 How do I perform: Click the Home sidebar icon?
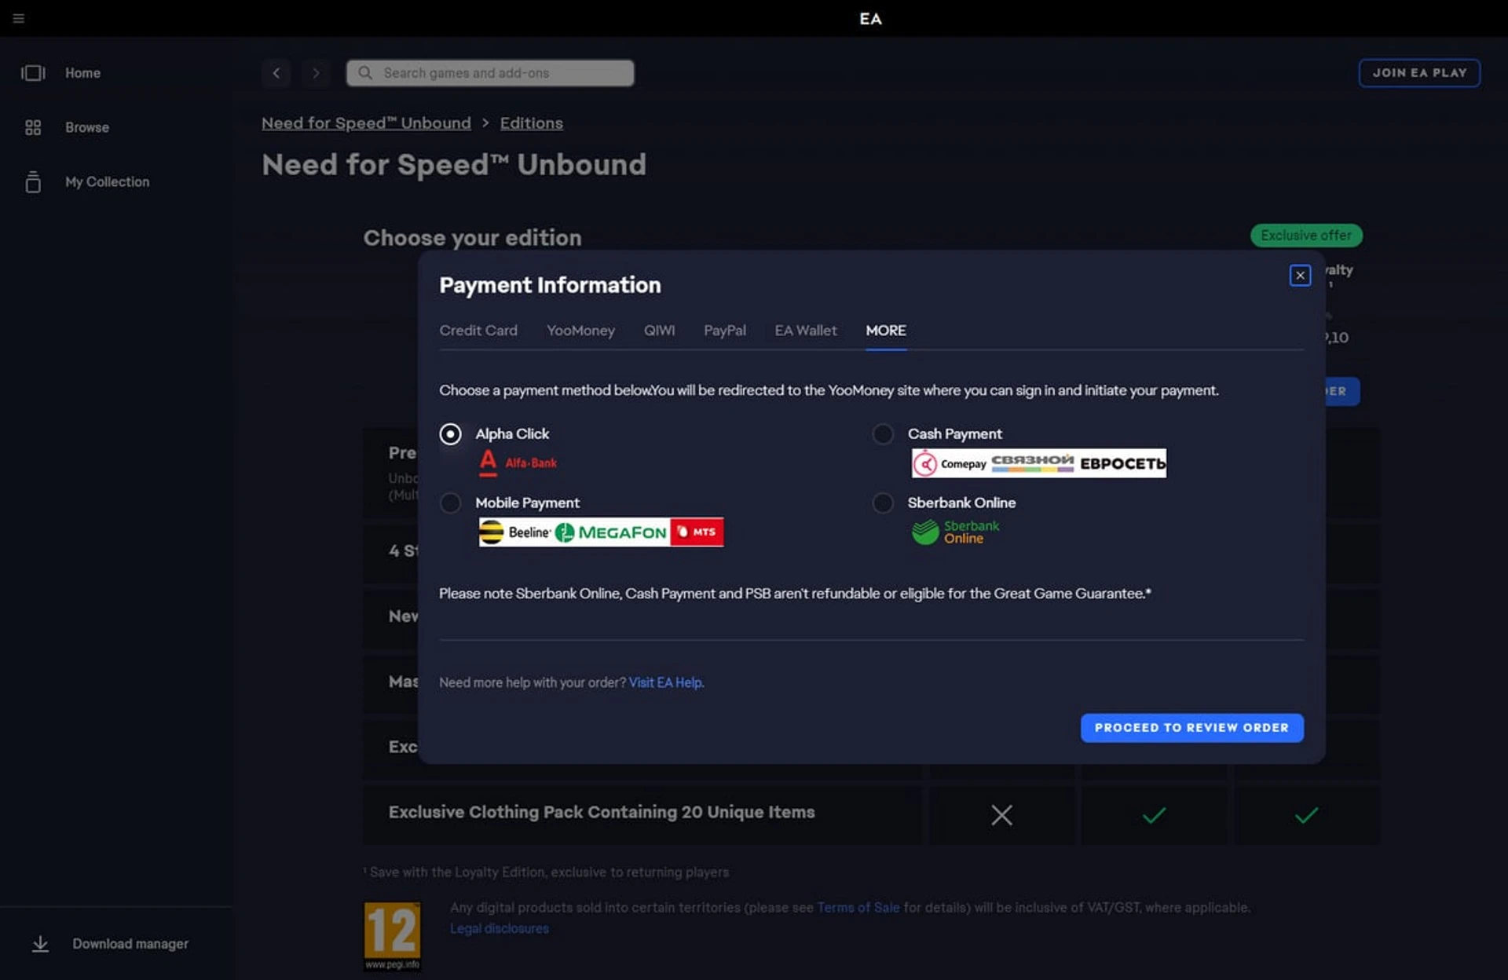point(33,73)
